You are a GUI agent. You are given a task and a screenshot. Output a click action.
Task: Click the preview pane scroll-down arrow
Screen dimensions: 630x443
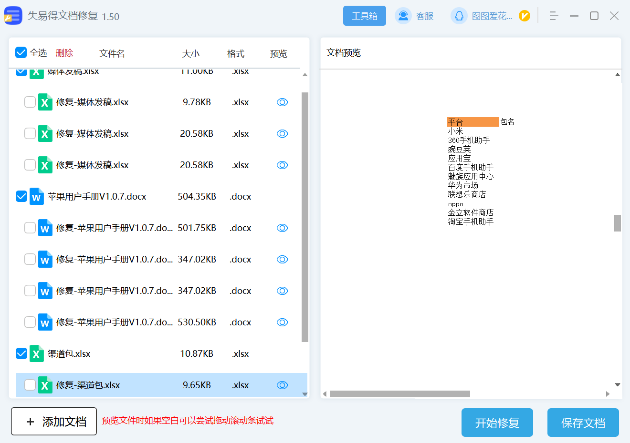click(x=618, y=385)
